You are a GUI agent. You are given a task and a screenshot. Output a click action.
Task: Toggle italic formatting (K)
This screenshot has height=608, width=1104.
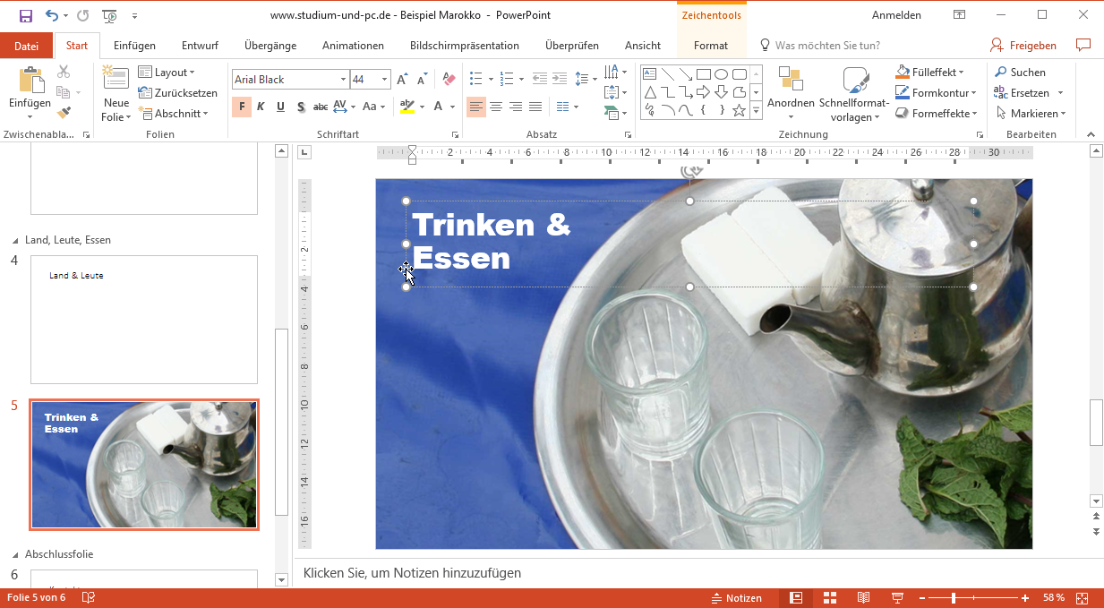[x=261, y=107]
